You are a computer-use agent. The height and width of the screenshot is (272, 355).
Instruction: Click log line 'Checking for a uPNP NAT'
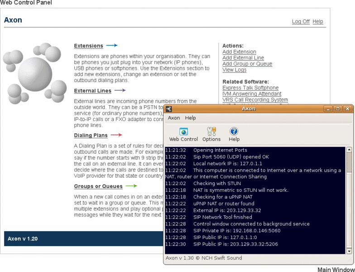223,197
